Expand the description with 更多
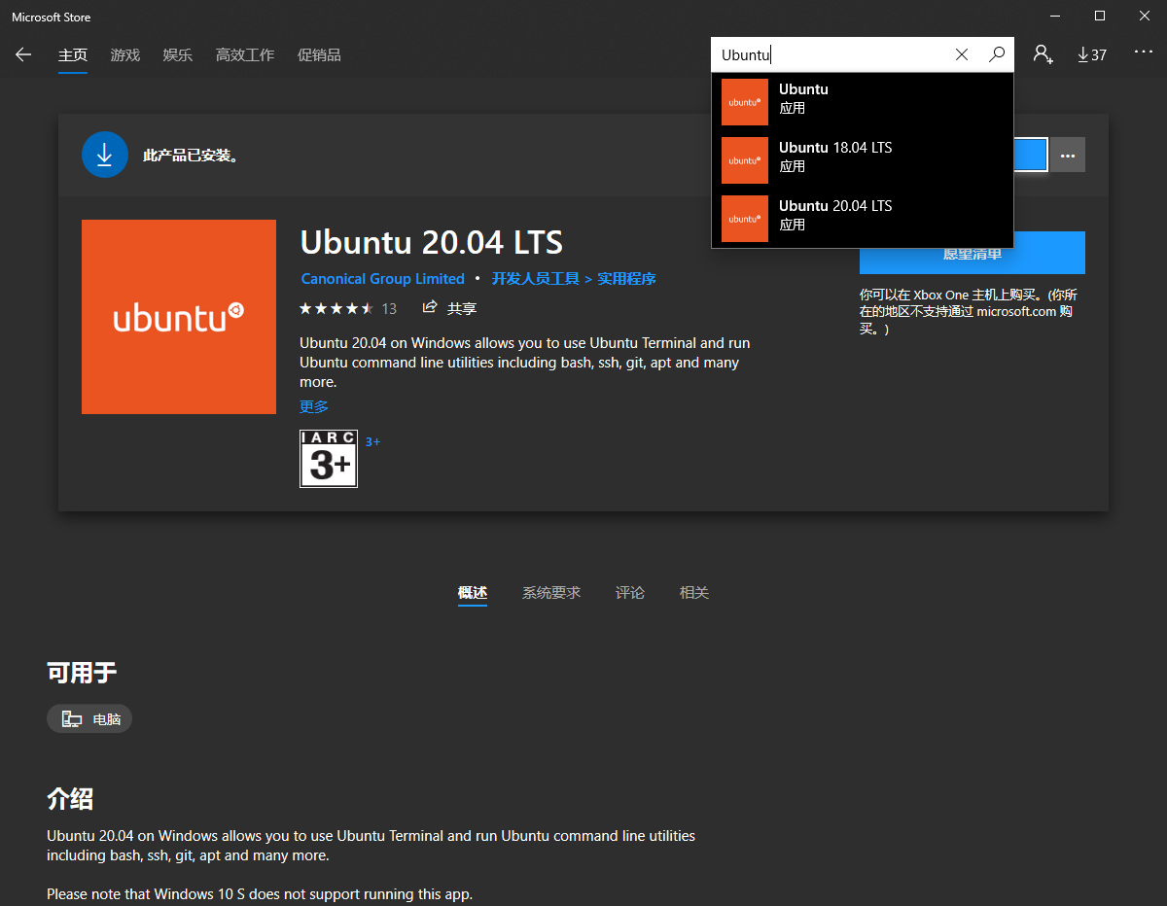This screenshot has width=1167, height=906. (x=313, y=405)
